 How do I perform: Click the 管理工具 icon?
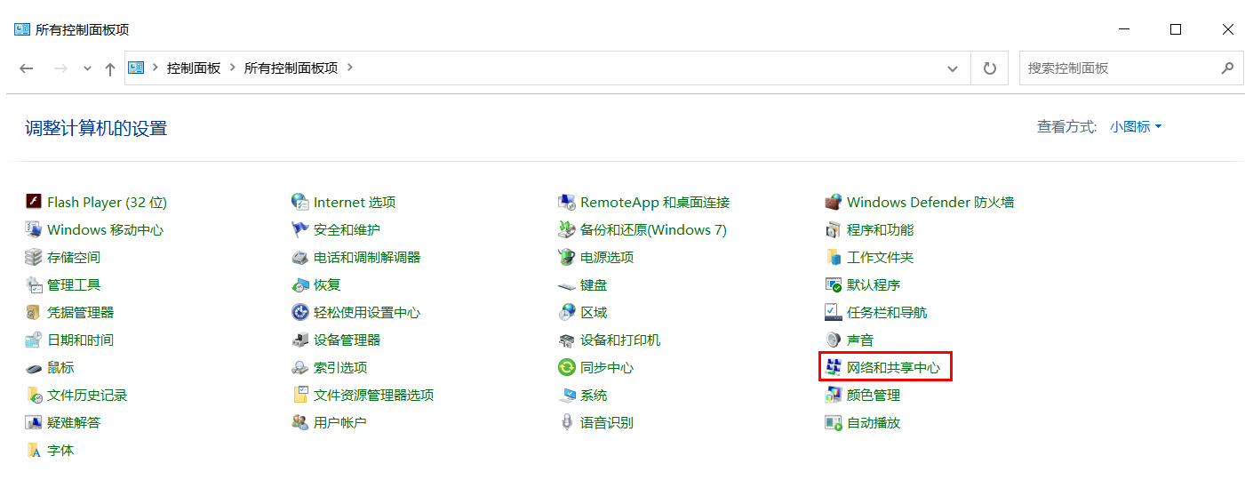pos(34,284)
